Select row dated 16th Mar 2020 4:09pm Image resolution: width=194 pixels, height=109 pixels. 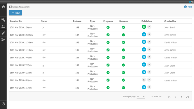[x=100, y=80]
